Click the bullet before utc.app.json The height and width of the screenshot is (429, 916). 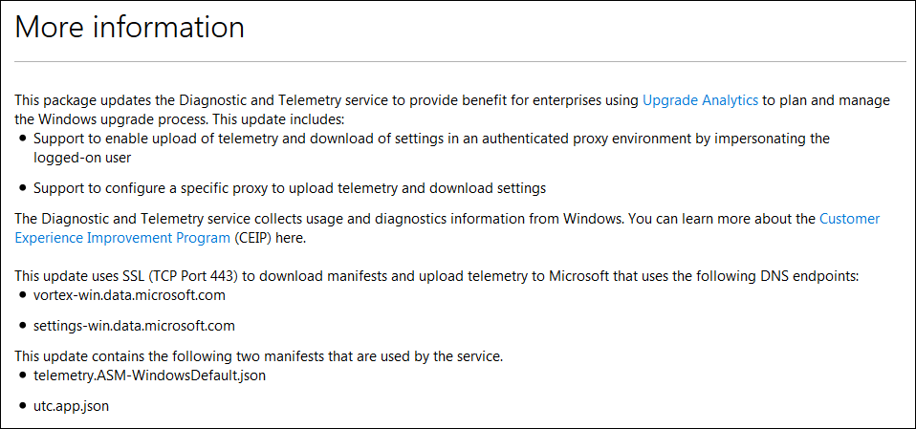click(x=23, y=407)
